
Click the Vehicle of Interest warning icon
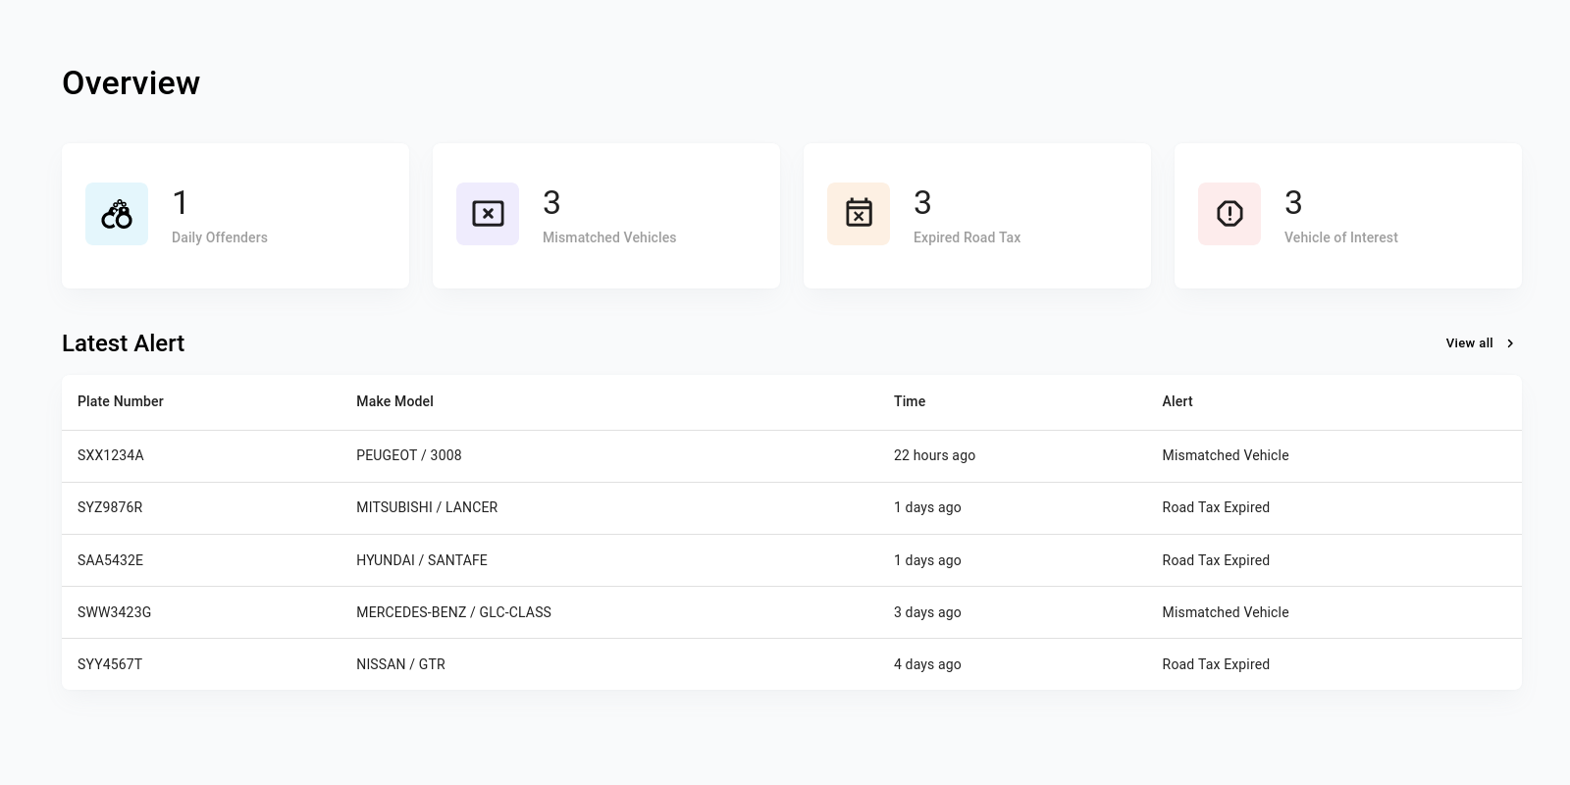pos(1230,214)
